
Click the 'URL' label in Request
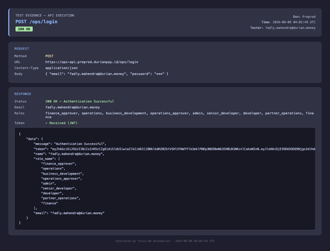(x=17, y=62)
